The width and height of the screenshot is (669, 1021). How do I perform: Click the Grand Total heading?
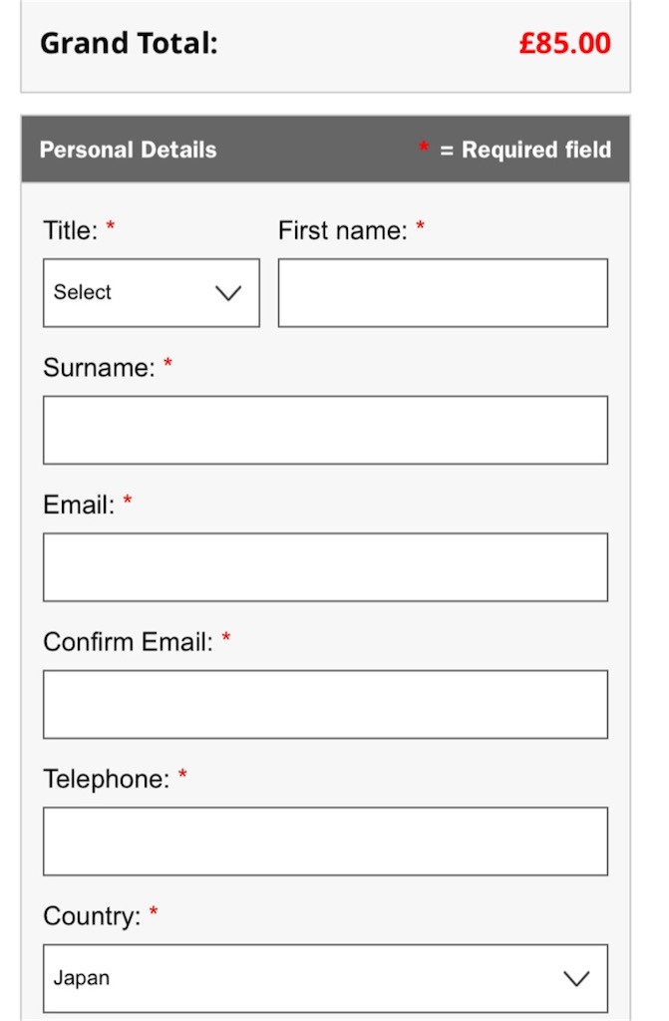coord(129,44)
